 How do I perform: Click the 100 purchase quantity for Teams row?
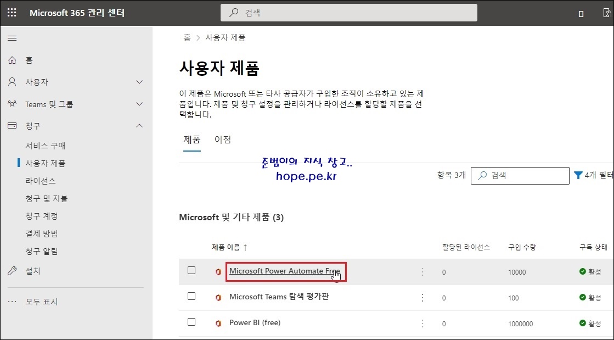coord(514,298)
